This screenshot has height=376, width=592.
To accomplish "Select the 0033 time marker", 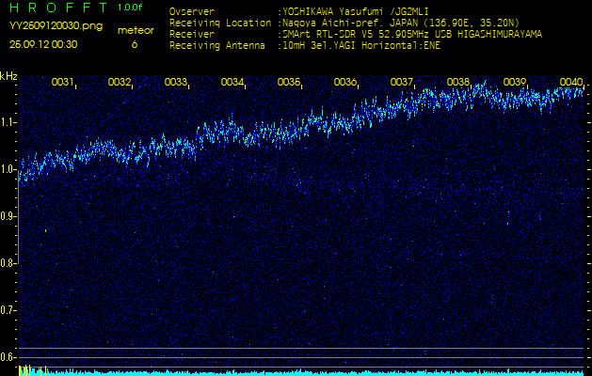I will pos(176,83).
